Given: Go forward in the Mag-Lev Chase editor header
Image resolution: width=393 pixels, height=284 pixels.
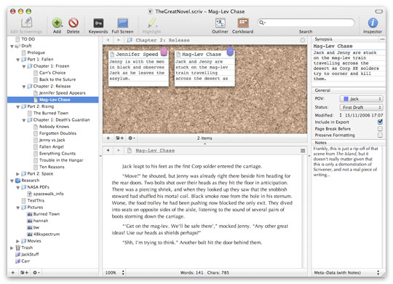Looking at the screenshot, I should pyautogui.click(x=119, y=150).
